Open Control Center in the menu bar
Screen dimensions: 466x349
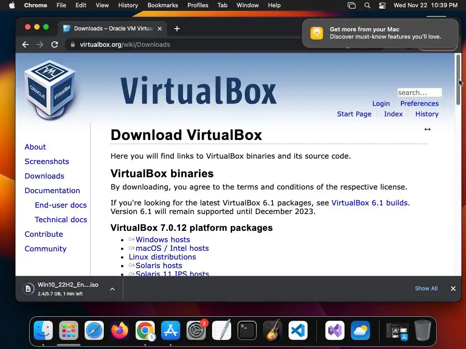(382, 5)
